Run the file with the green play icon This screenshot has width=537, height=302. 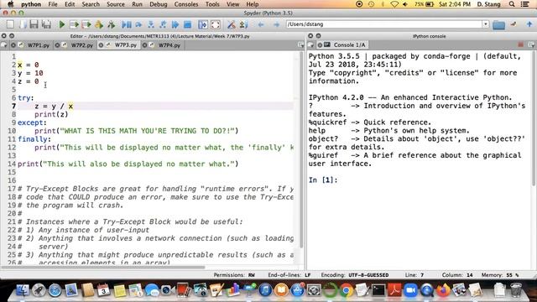(x=62, y=24)
